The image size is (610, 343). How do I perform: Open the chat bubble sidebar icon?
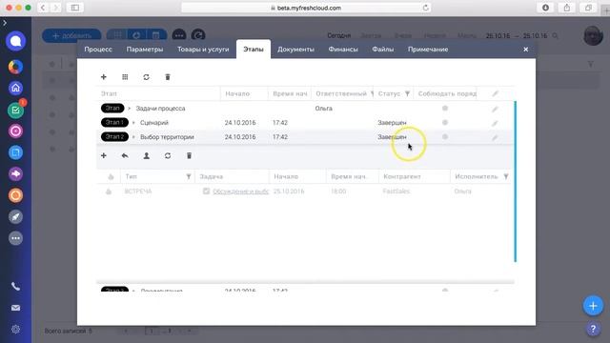click(15, 41)
